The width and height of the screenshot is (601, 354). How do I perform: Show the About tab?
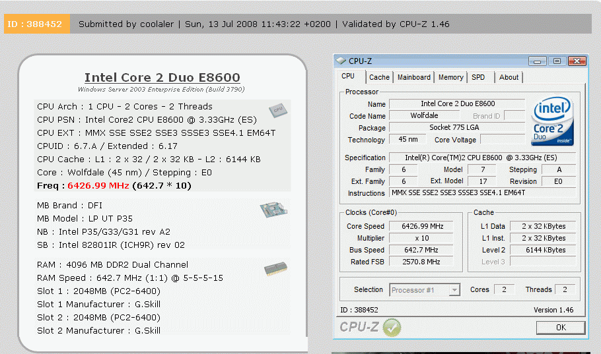point(509,77)
